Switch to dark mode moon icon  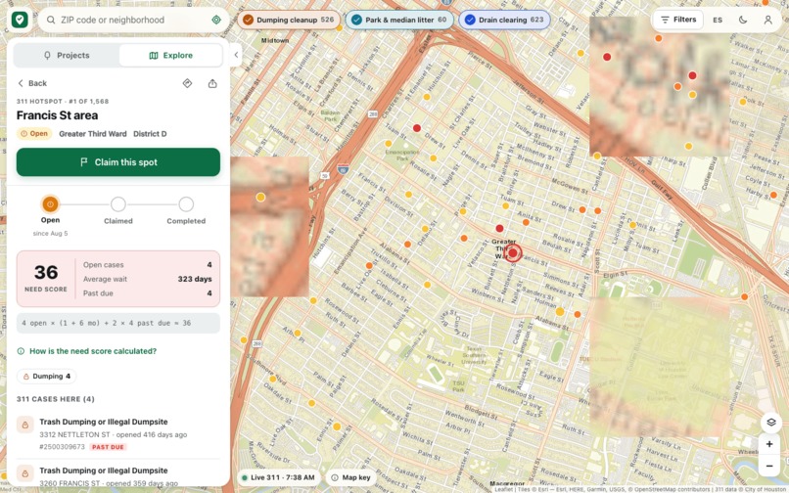(x=743, y=20)
